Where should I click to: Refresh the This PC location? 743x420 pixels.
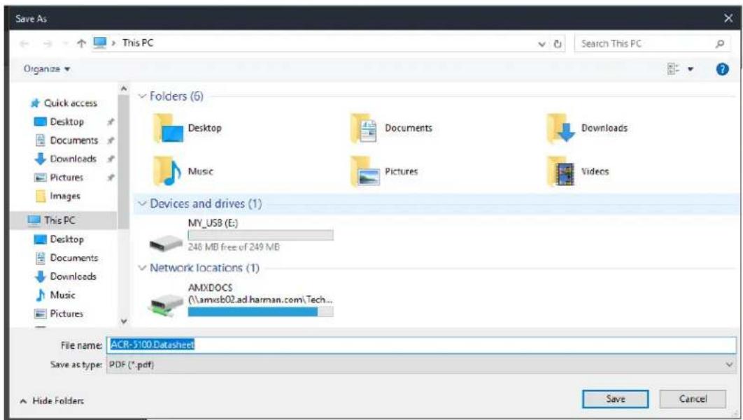(558, 44)
